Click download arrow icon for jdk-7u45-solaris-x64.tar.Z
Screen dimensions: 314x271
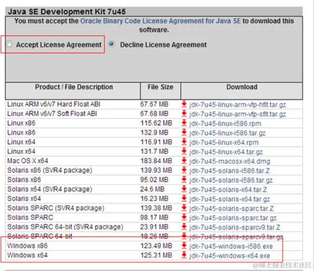[x=184, y=189]
